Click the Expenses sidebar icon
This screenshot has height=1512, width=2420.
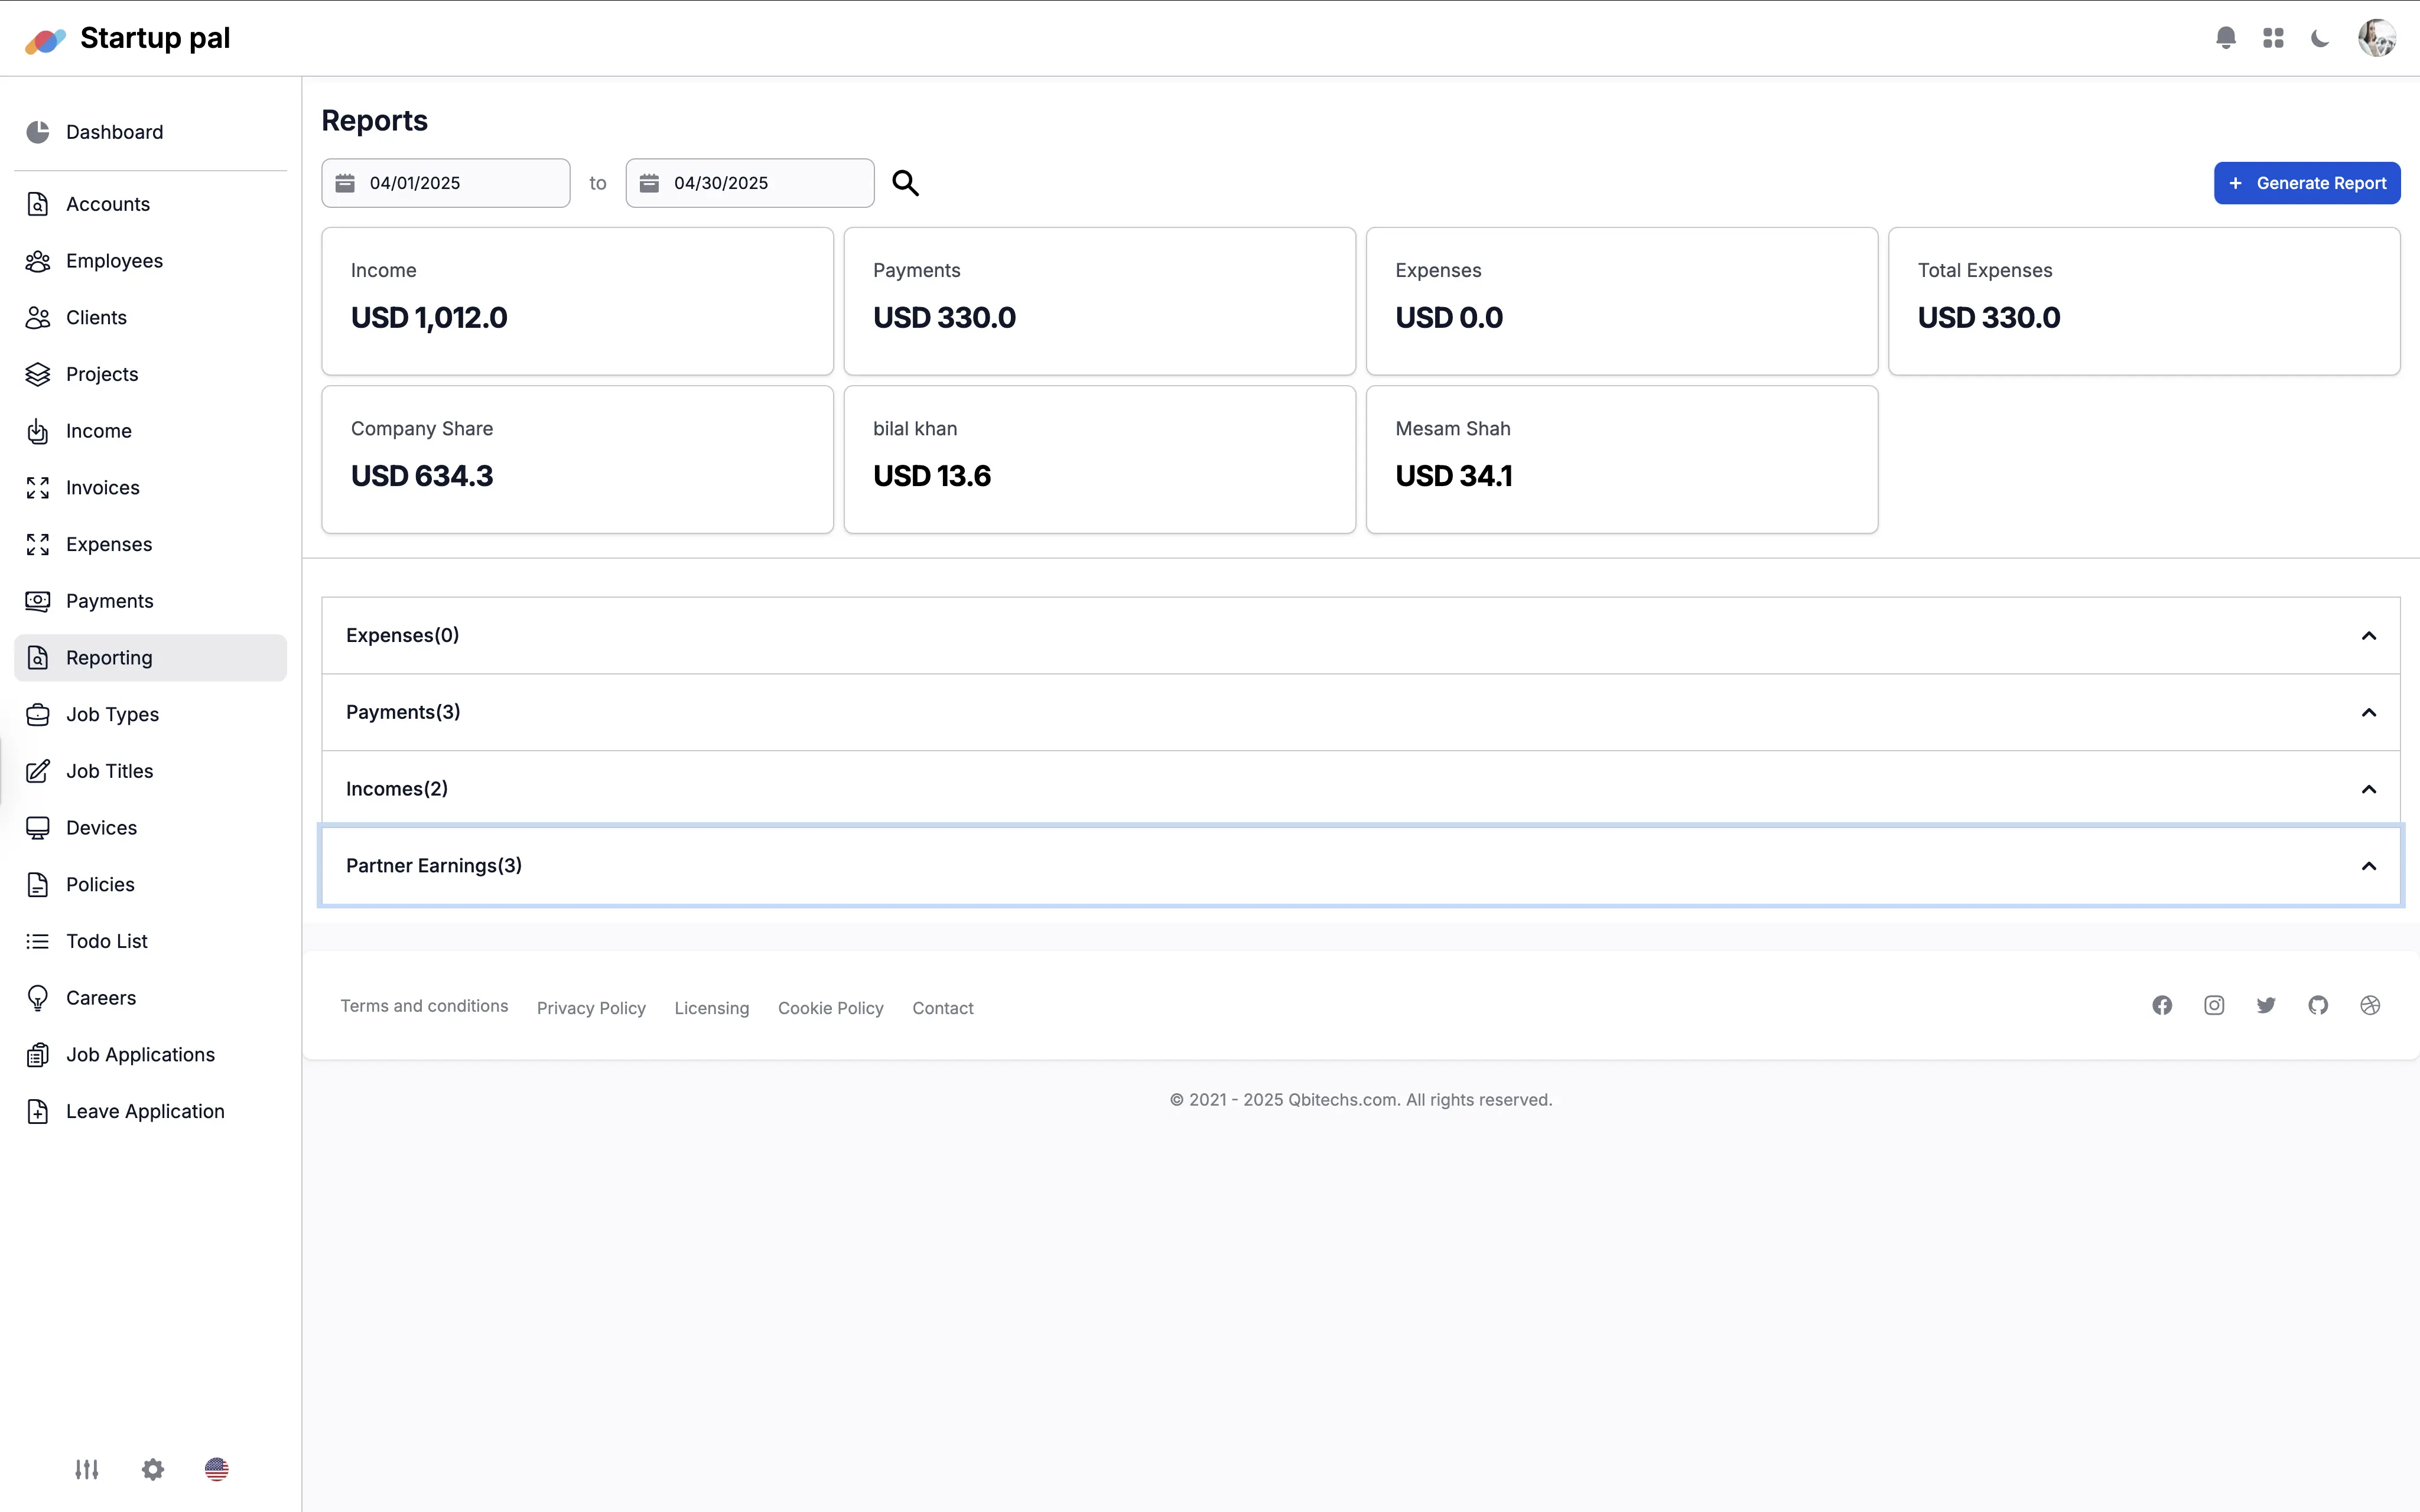pyautogui.click(x=38, y=545)
